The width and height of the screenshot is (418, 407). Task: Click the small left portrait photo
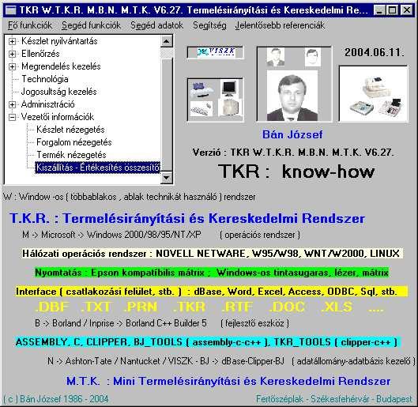(276, 57)
